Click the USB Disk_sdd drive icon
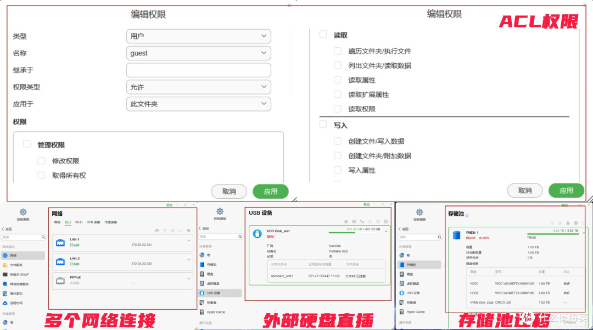The width and height of the screenshot is (593, 330). [x=257, y=234]
